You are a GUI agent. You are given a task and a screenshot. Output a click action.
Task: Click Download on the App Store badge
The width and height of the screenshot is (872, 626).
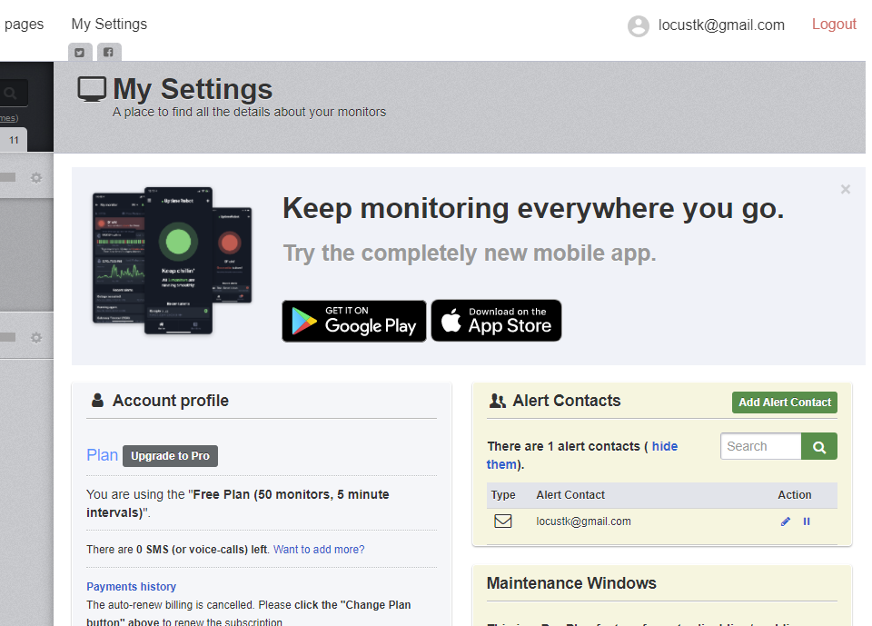pyautogui.click(x=496, y=321)
